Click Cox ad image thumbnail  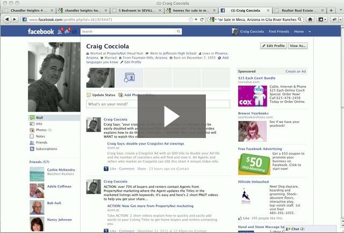click(253, 96)
